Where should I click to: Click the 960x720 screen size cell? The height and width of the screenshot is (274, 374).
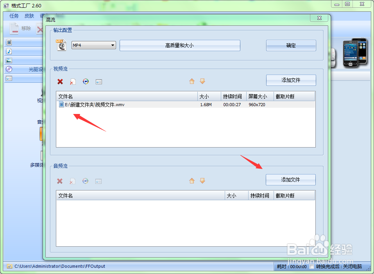click(257, 105)
